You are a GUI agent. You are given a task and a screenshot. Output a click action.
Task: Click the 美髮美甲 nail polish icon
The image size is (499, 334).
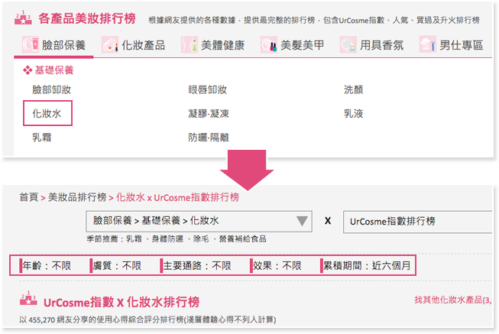tap(269, 44)
